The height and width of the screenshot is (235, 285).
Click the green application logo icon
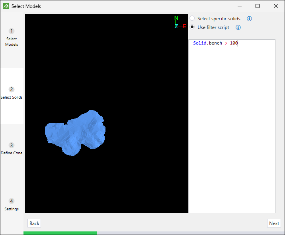tap(6, 6)
